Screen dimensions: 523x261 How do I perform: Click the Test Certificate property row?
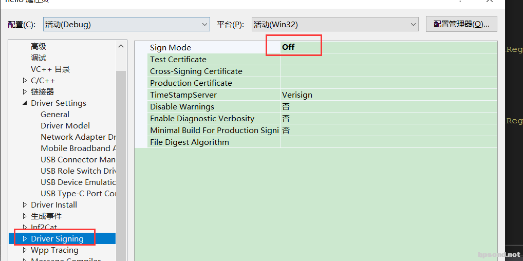click(x=322, y=60)
